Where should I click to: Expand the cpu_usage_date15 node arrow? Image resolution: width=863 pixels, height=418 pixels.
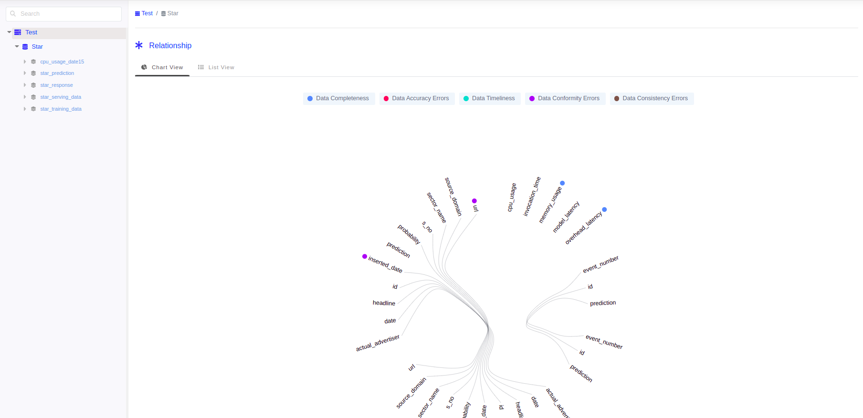[25, 62]
